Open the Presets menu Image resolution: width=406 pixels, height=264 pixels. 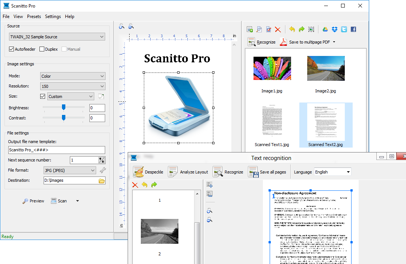click(x=34, y=17)
